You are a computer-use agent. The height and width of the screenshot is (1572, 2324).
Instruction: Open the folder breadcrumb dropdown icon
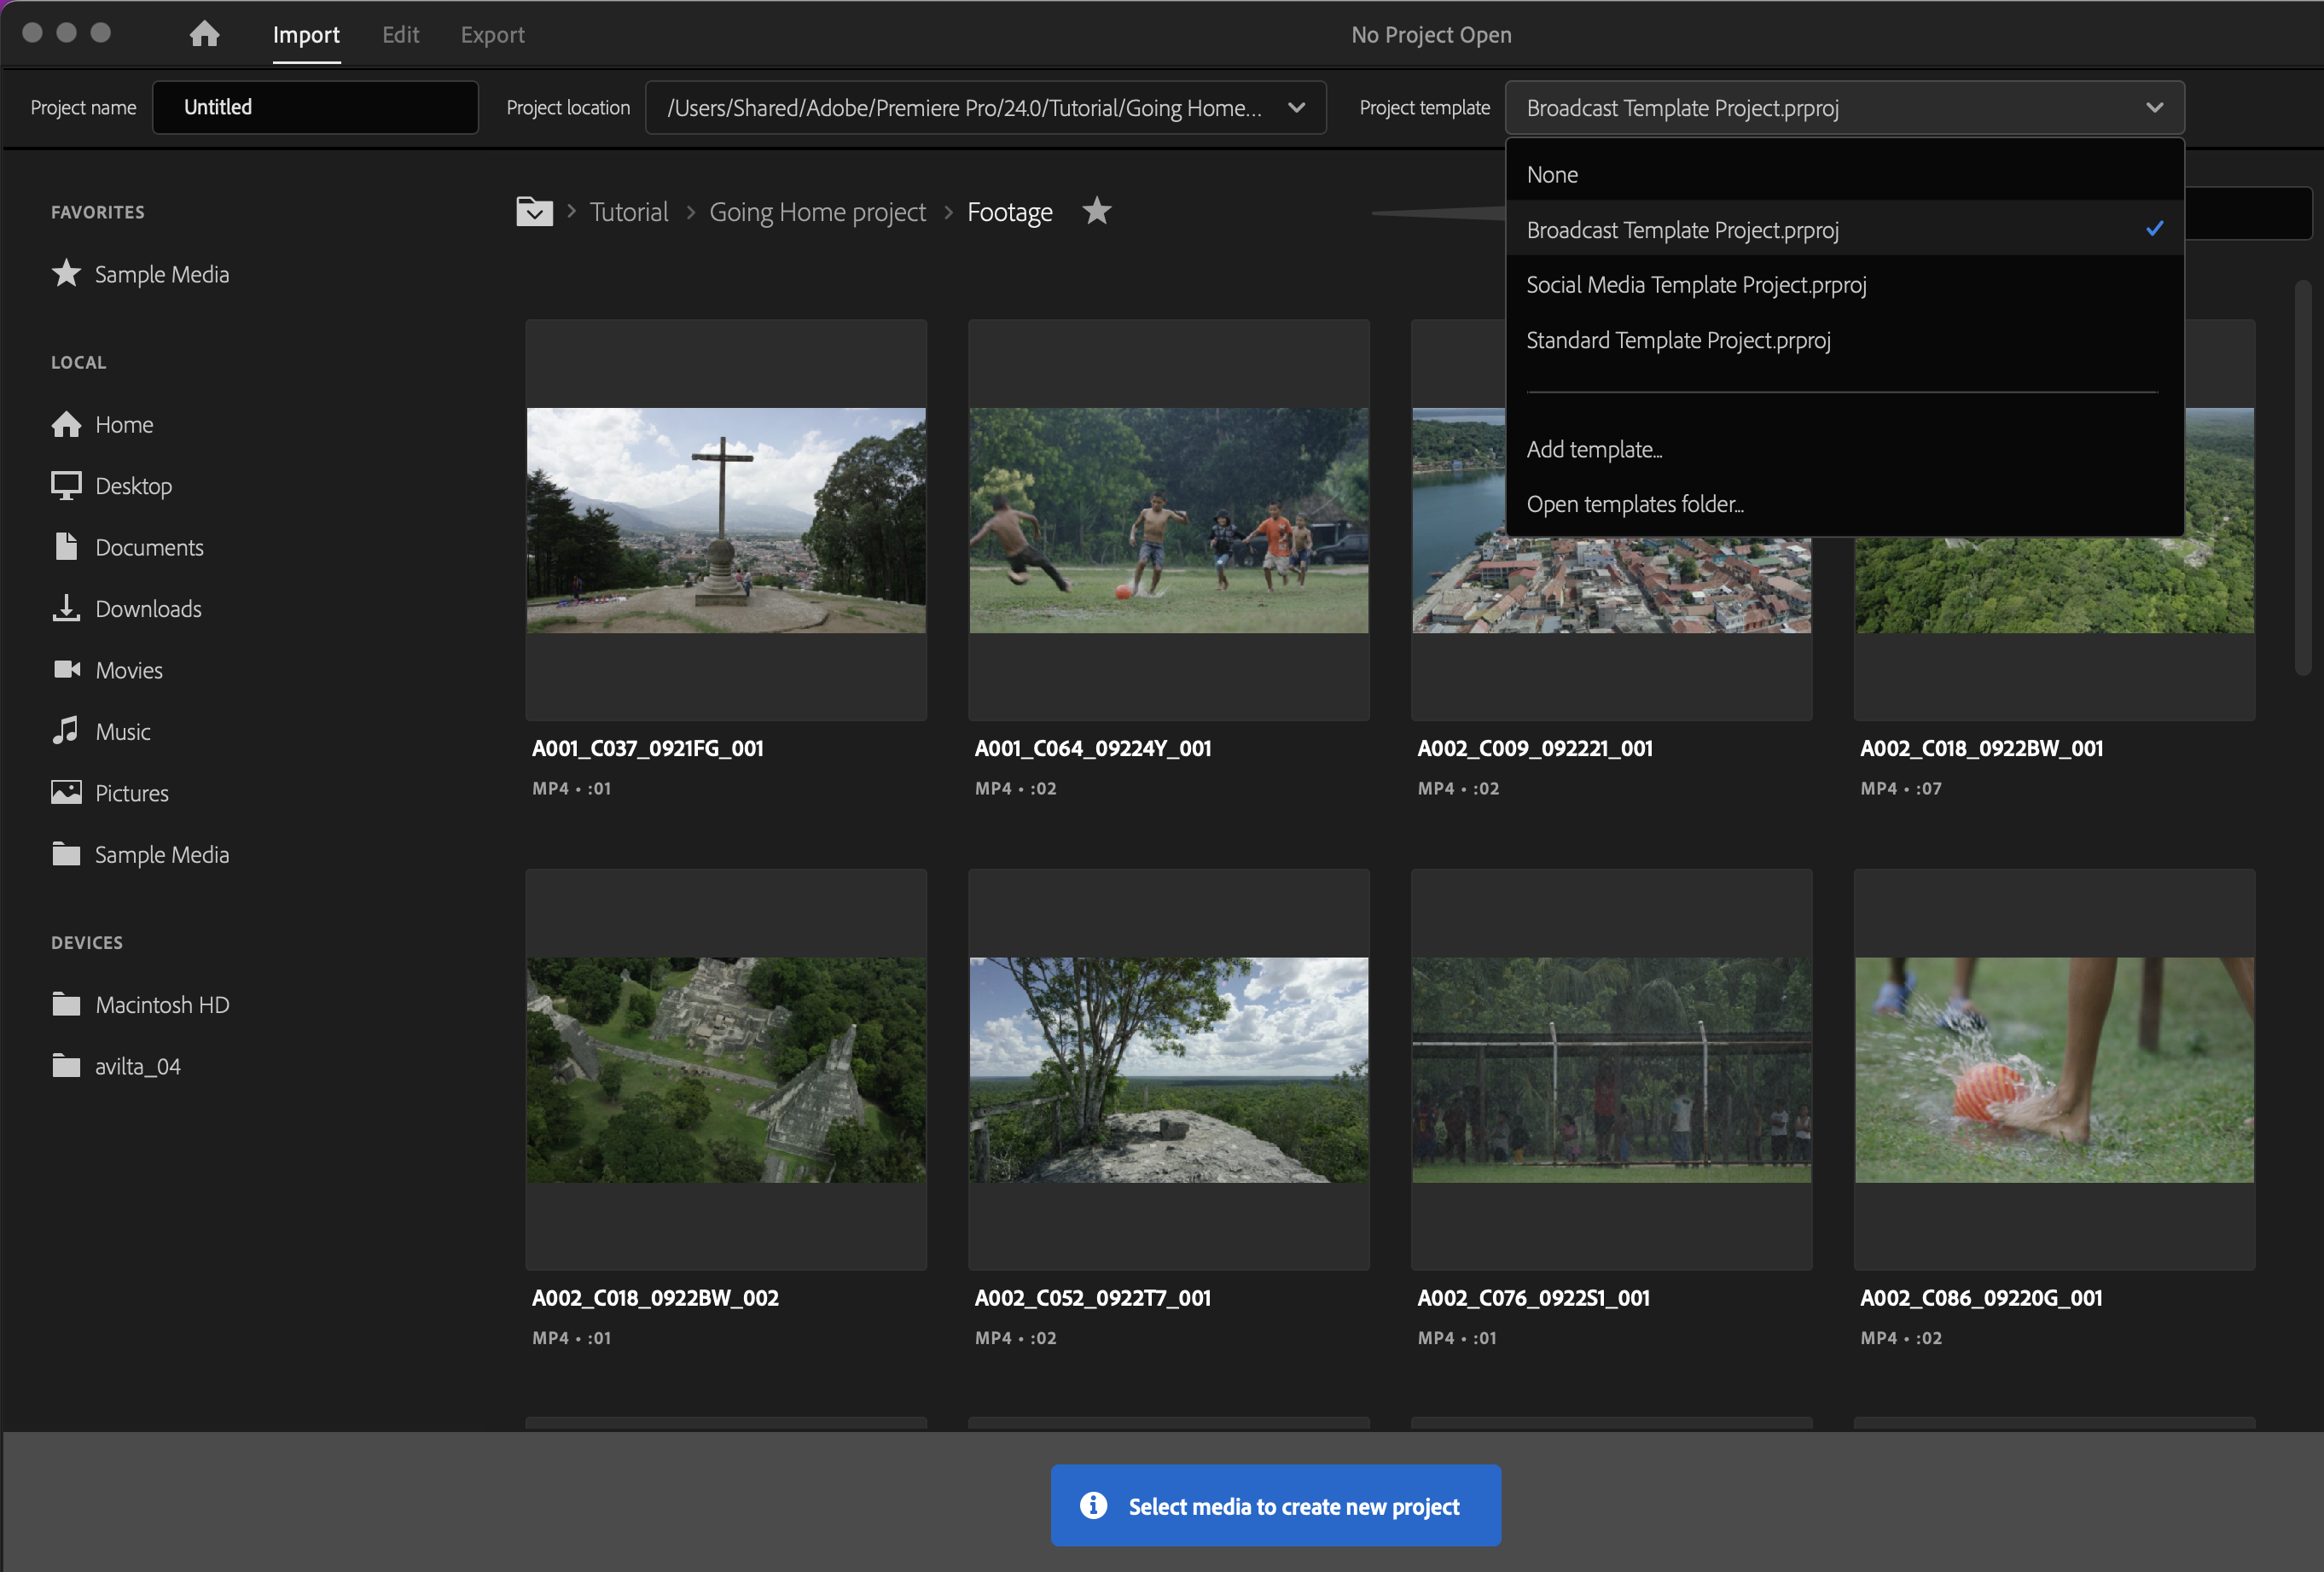(x=534, y=211)
